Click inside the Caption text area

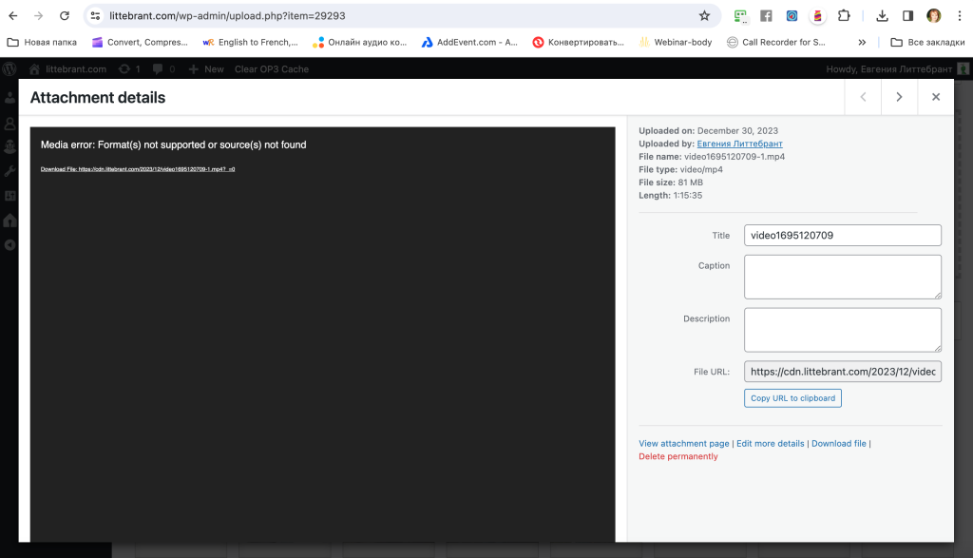[x=842, y=277]
